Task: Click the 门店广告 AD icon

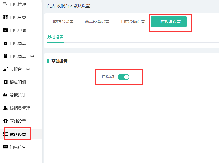Action: 5,147
